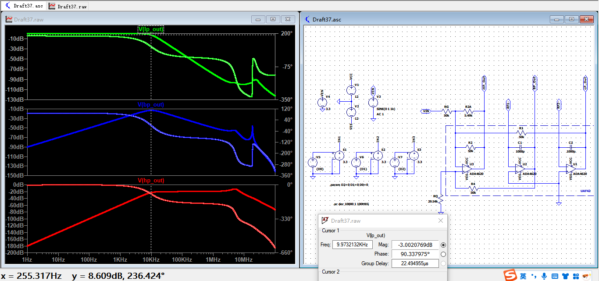
Task: Select resistor RQ in the schematic
Action: pos(441,199)
